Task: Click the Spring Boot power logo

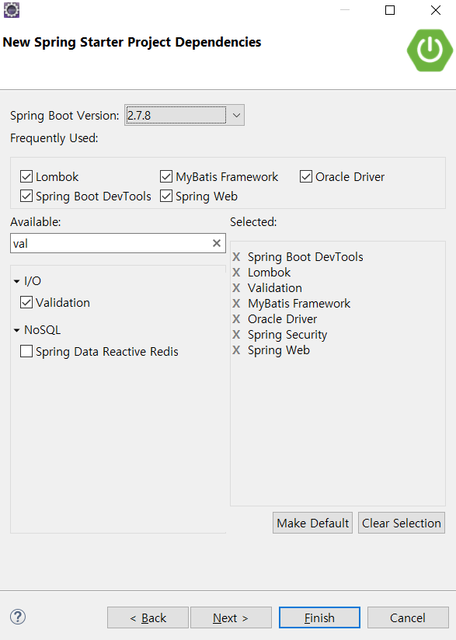Action: 430,50
